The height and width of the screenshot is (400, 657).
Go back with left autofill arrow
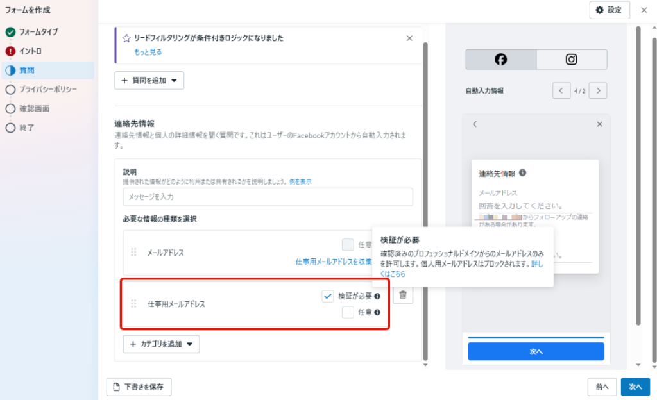point(561,90)
